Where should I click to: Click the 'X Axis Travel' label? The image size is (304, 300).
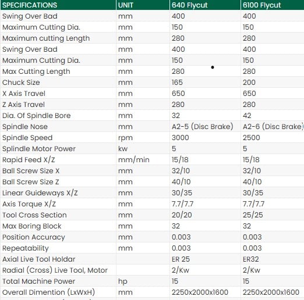coord(24,94)
